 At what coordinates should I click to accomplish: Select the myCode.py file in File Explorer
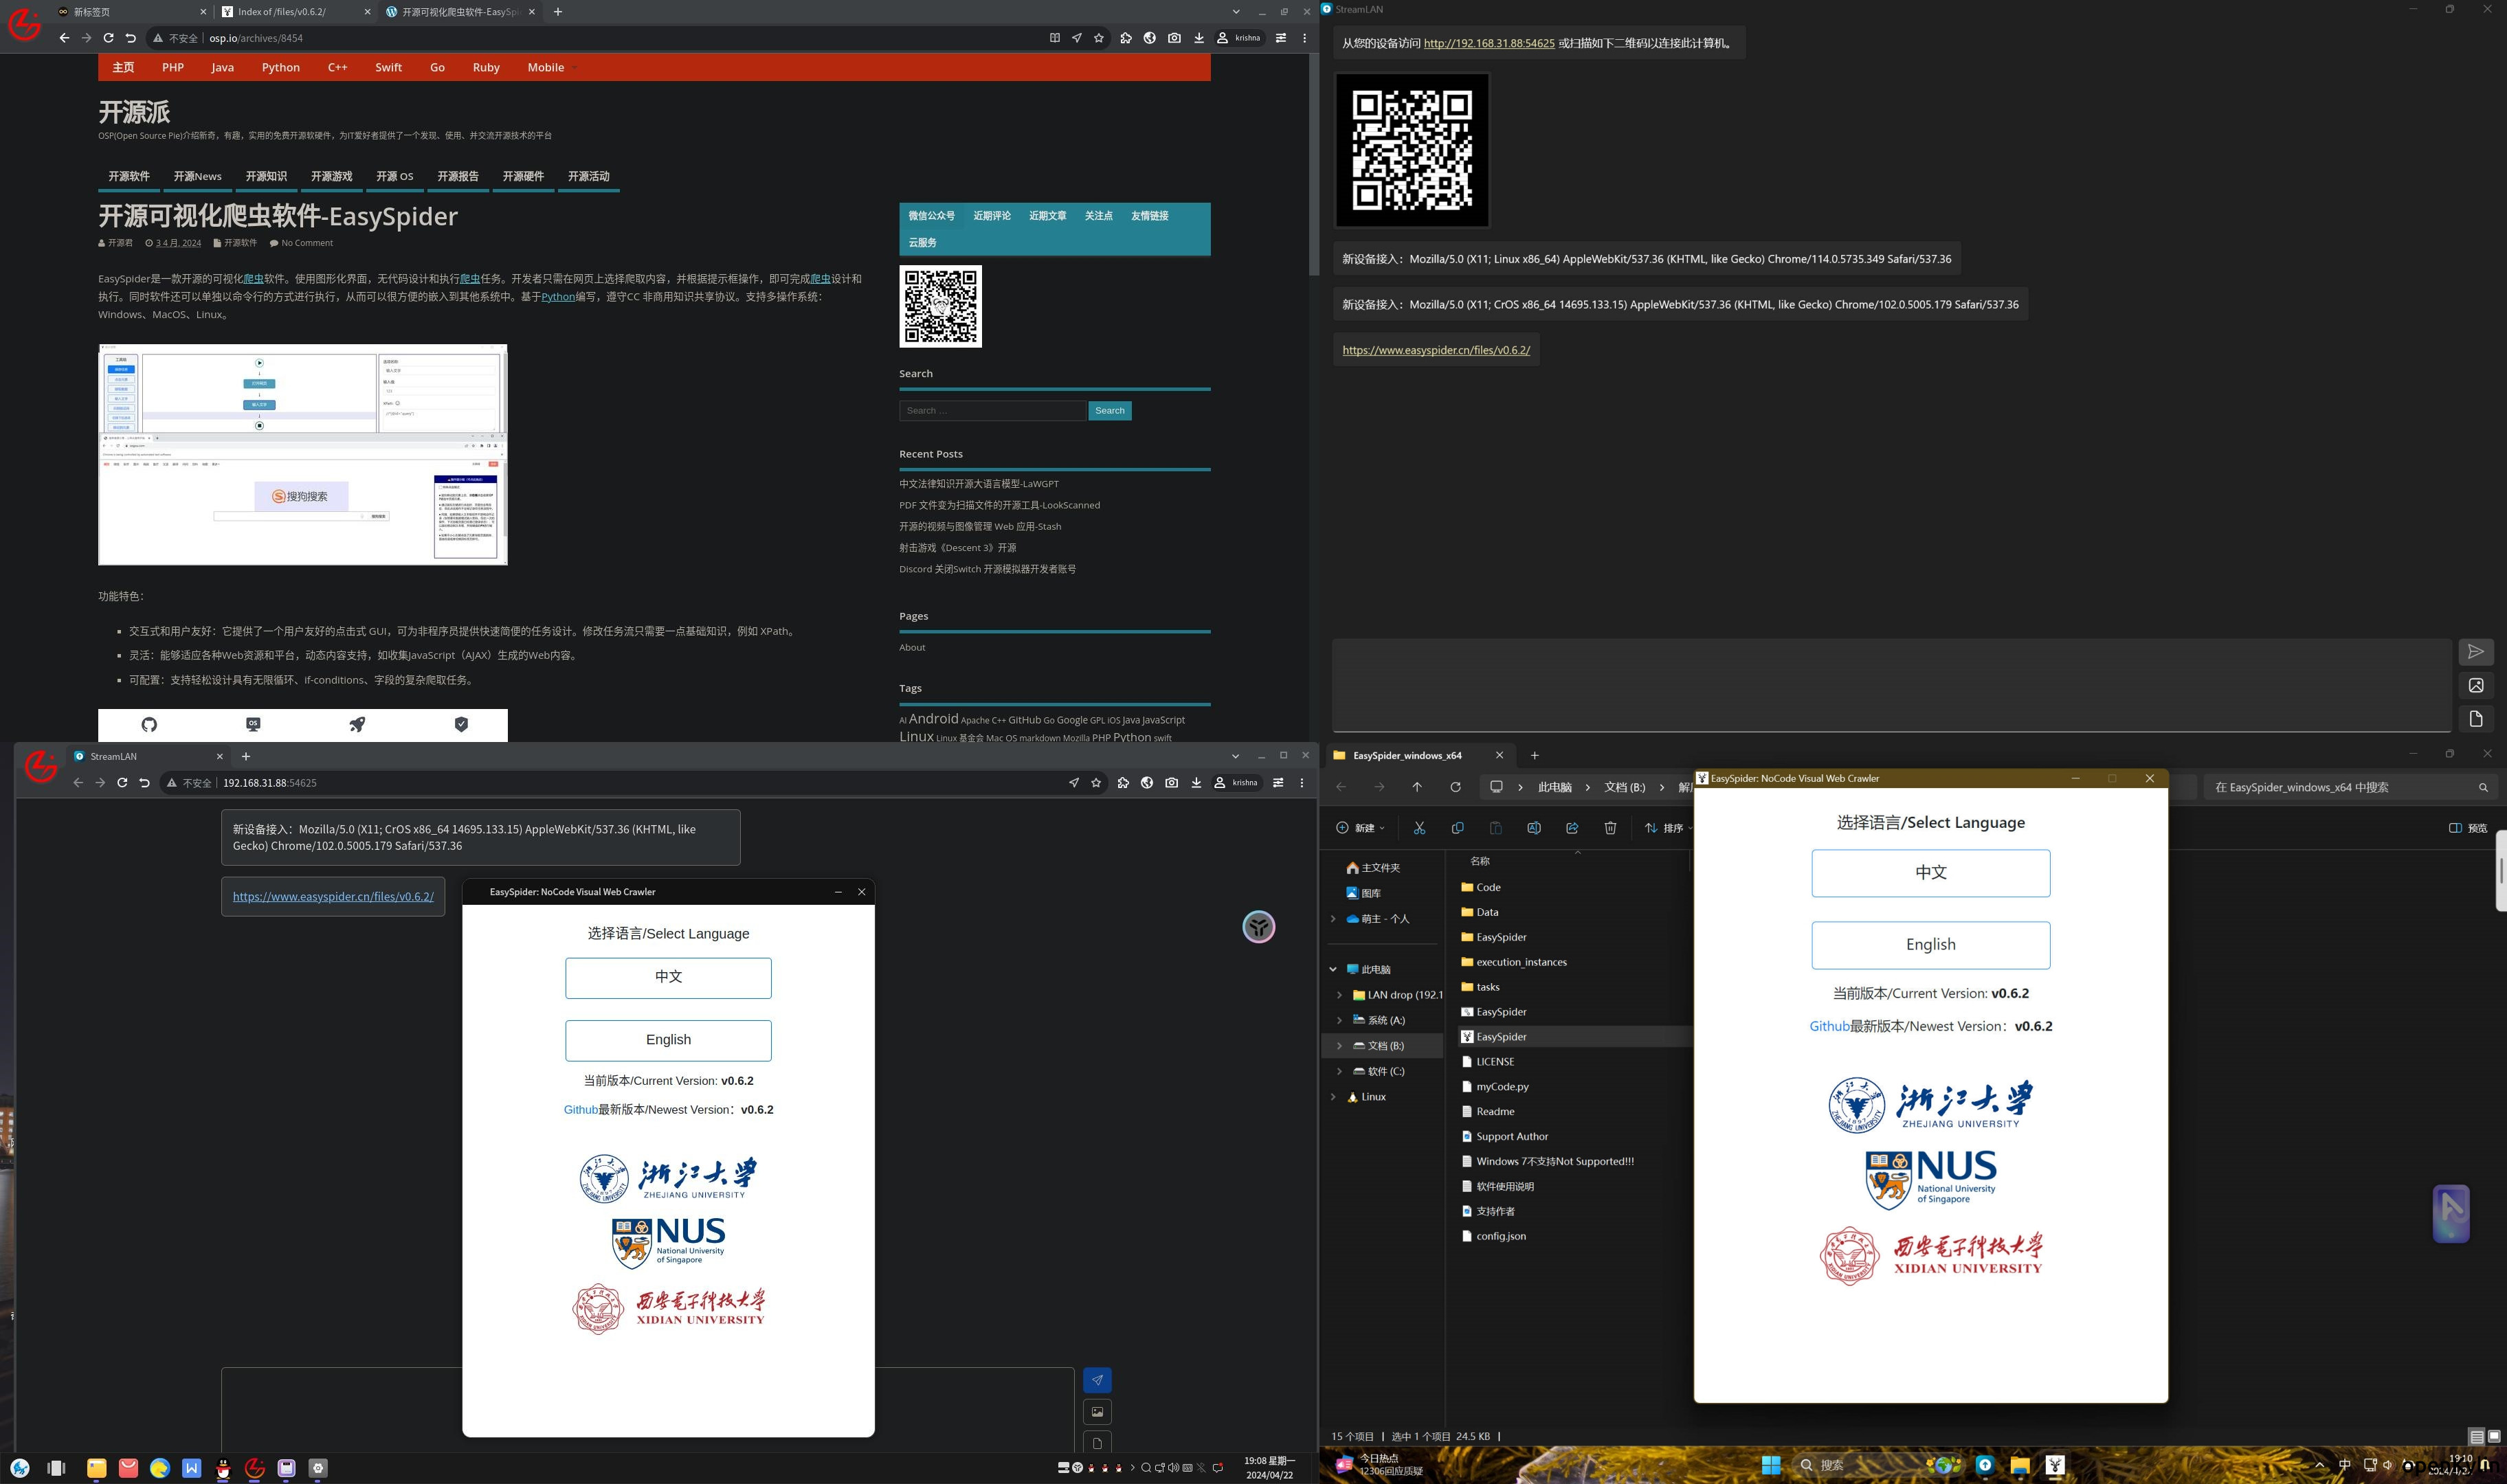point(1502,1087)
